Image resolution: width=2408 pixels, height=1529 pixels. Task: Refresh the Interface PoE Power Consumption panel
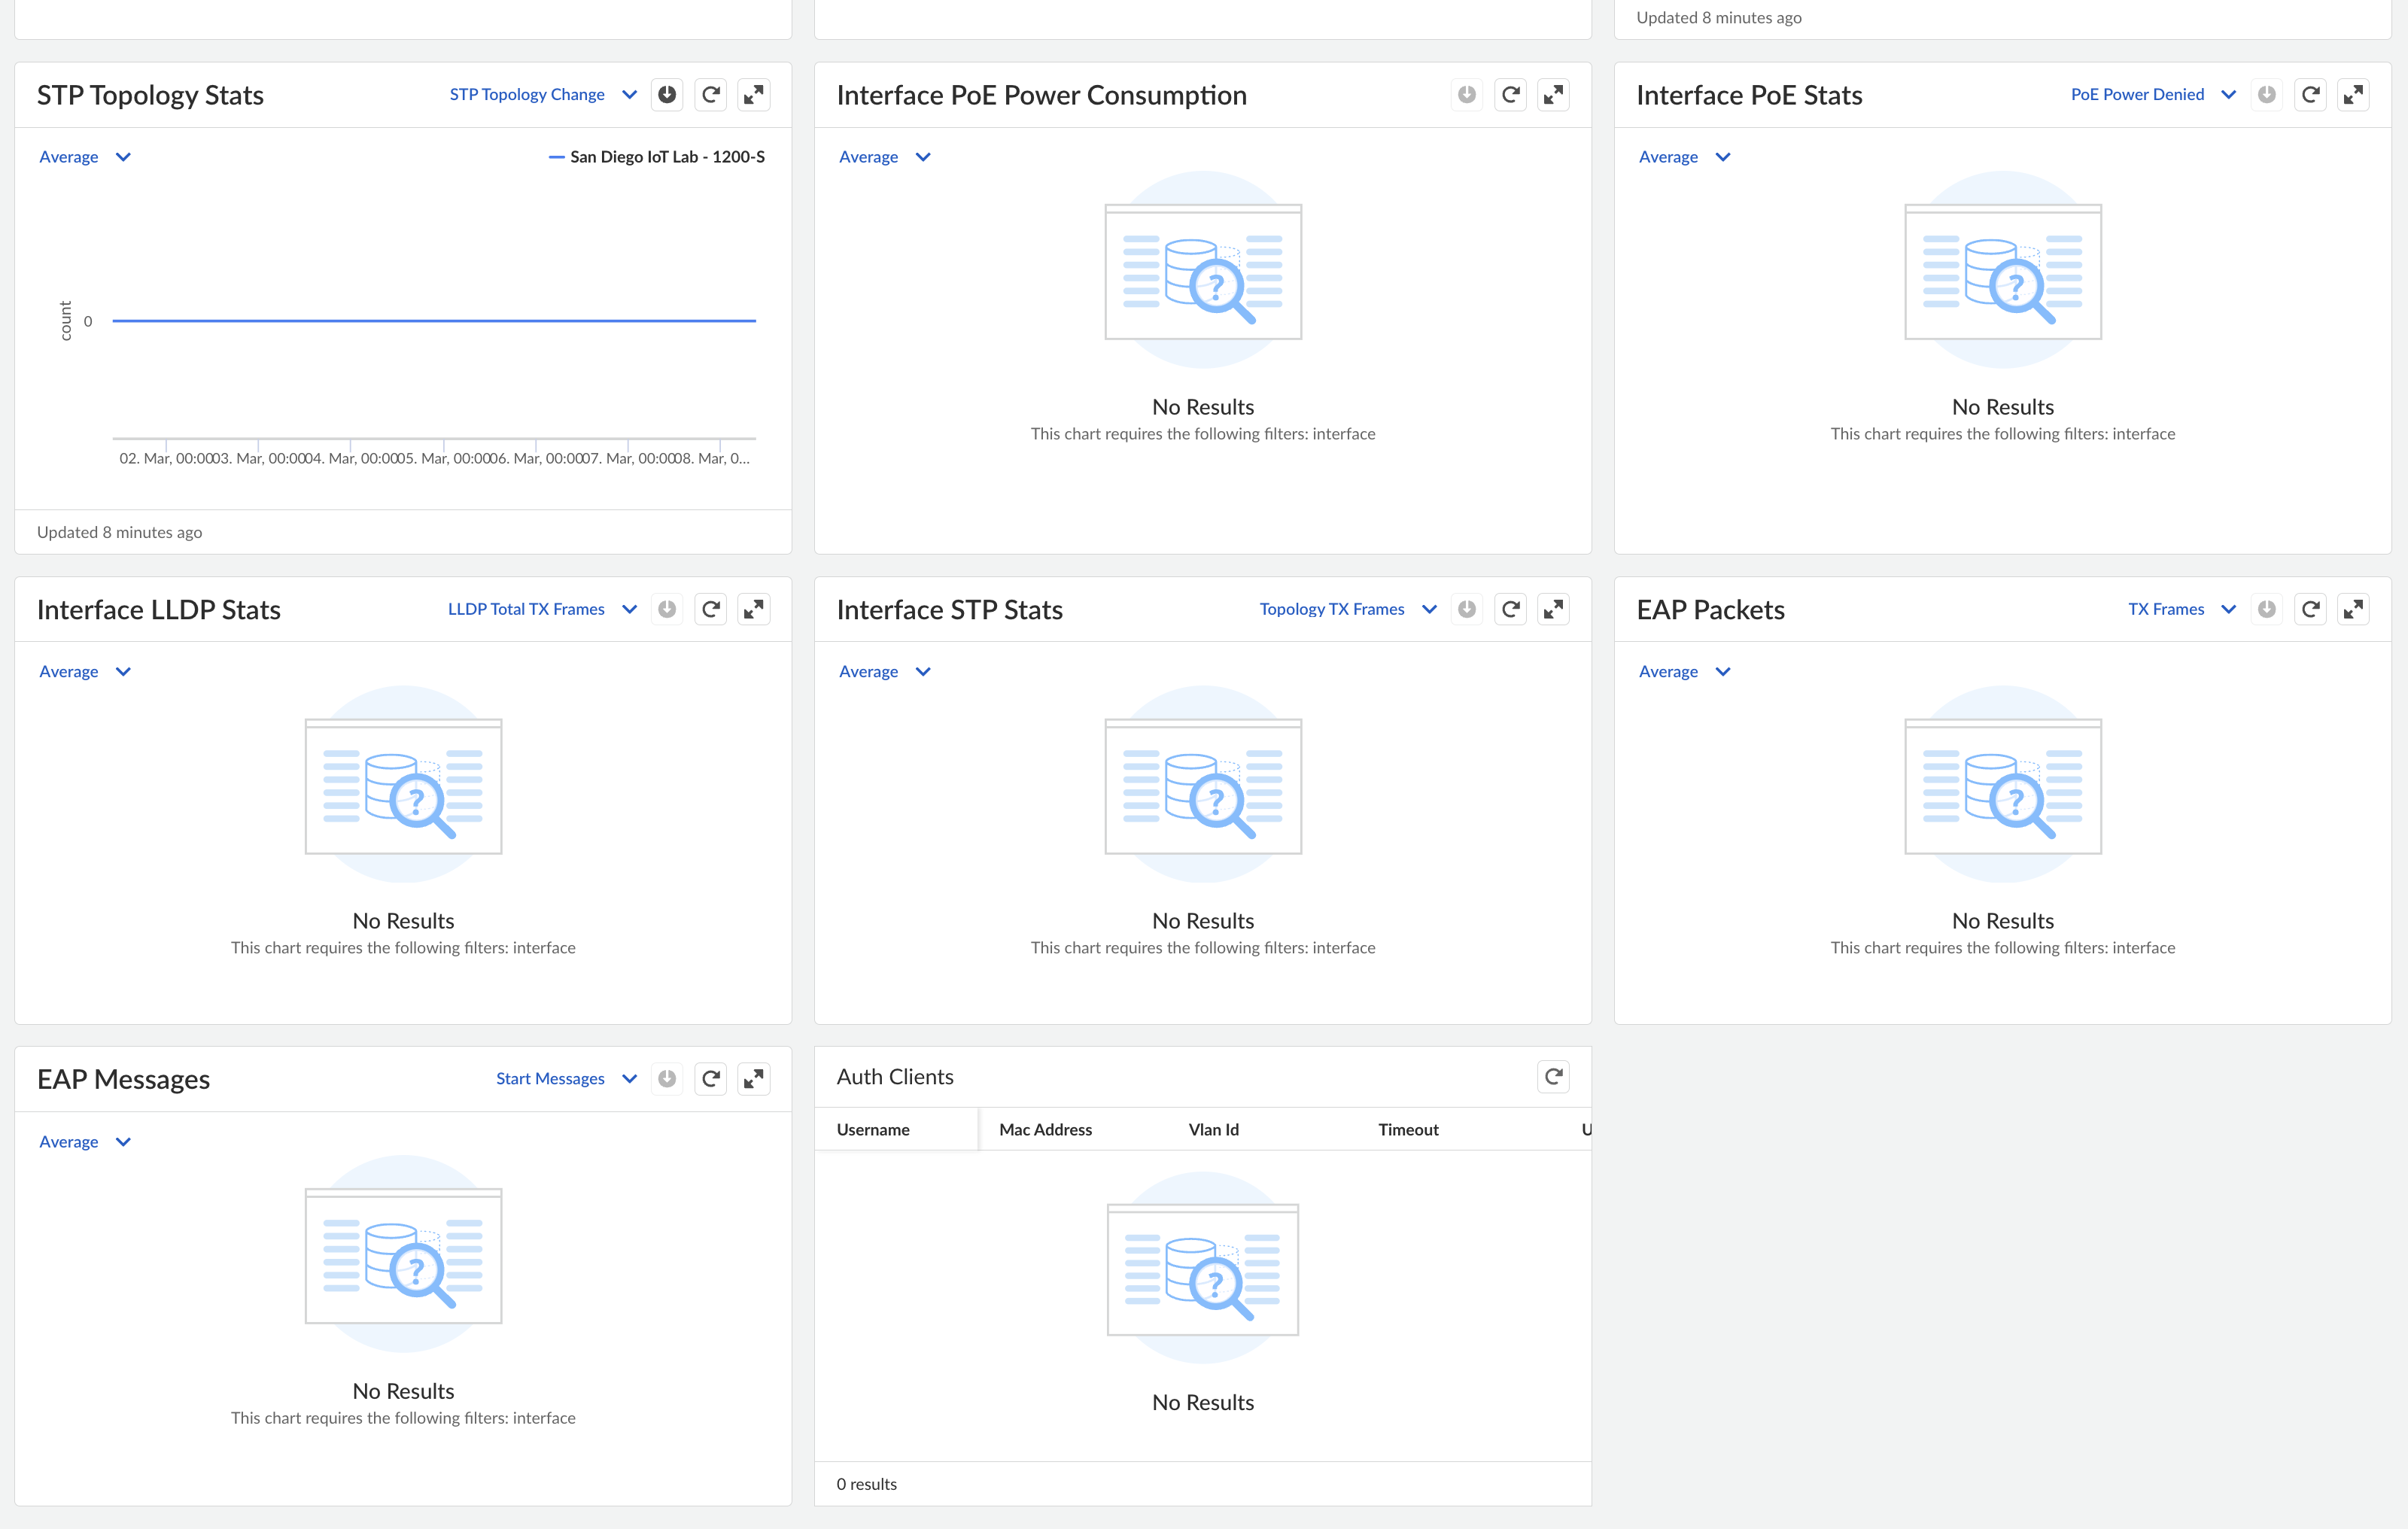click(x=1510, y=95)
